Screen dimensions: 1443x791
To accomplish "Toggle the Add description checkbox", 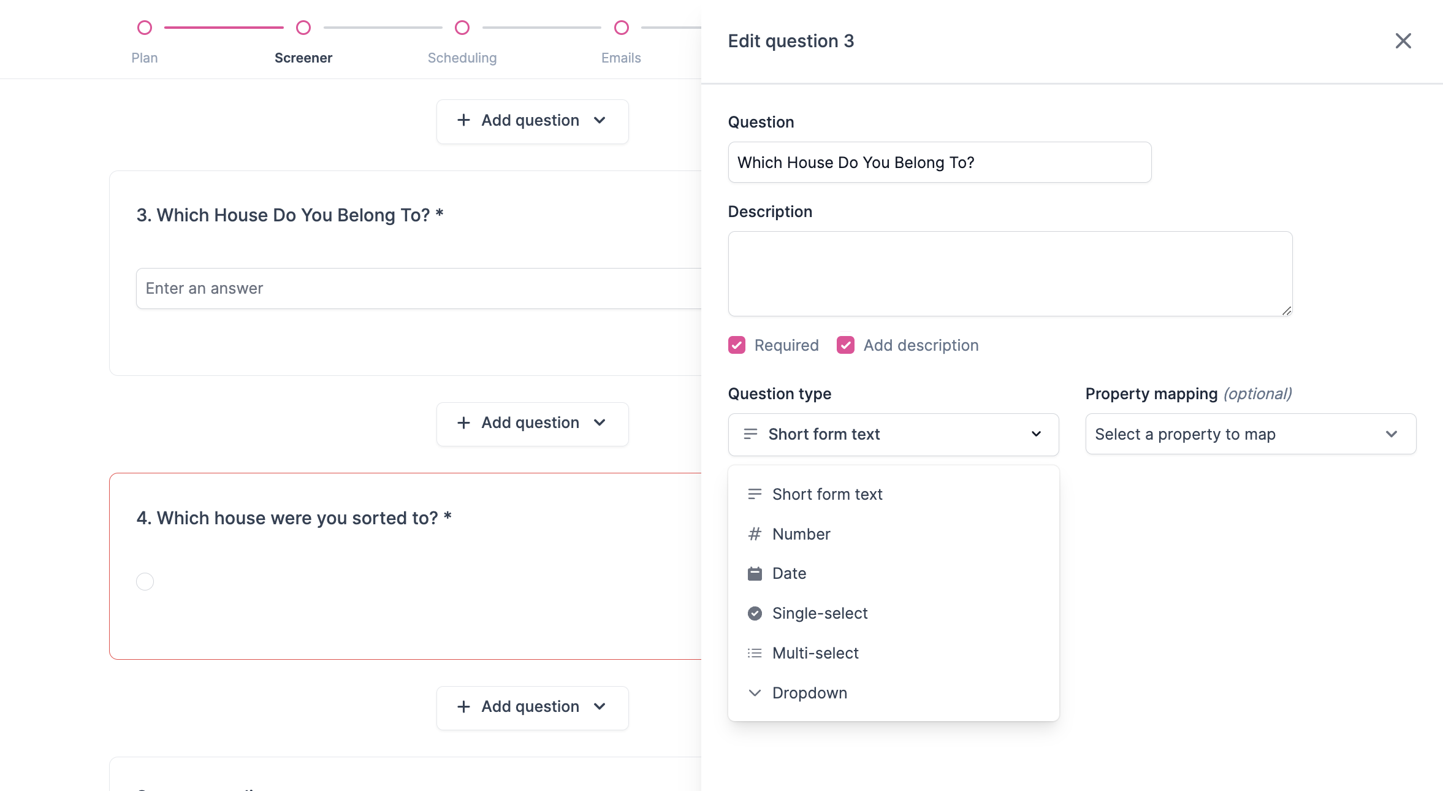I will click(x=846, y=345).
